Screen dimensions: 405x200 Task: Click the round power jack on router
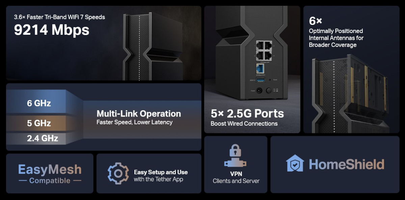coord(259,90)
